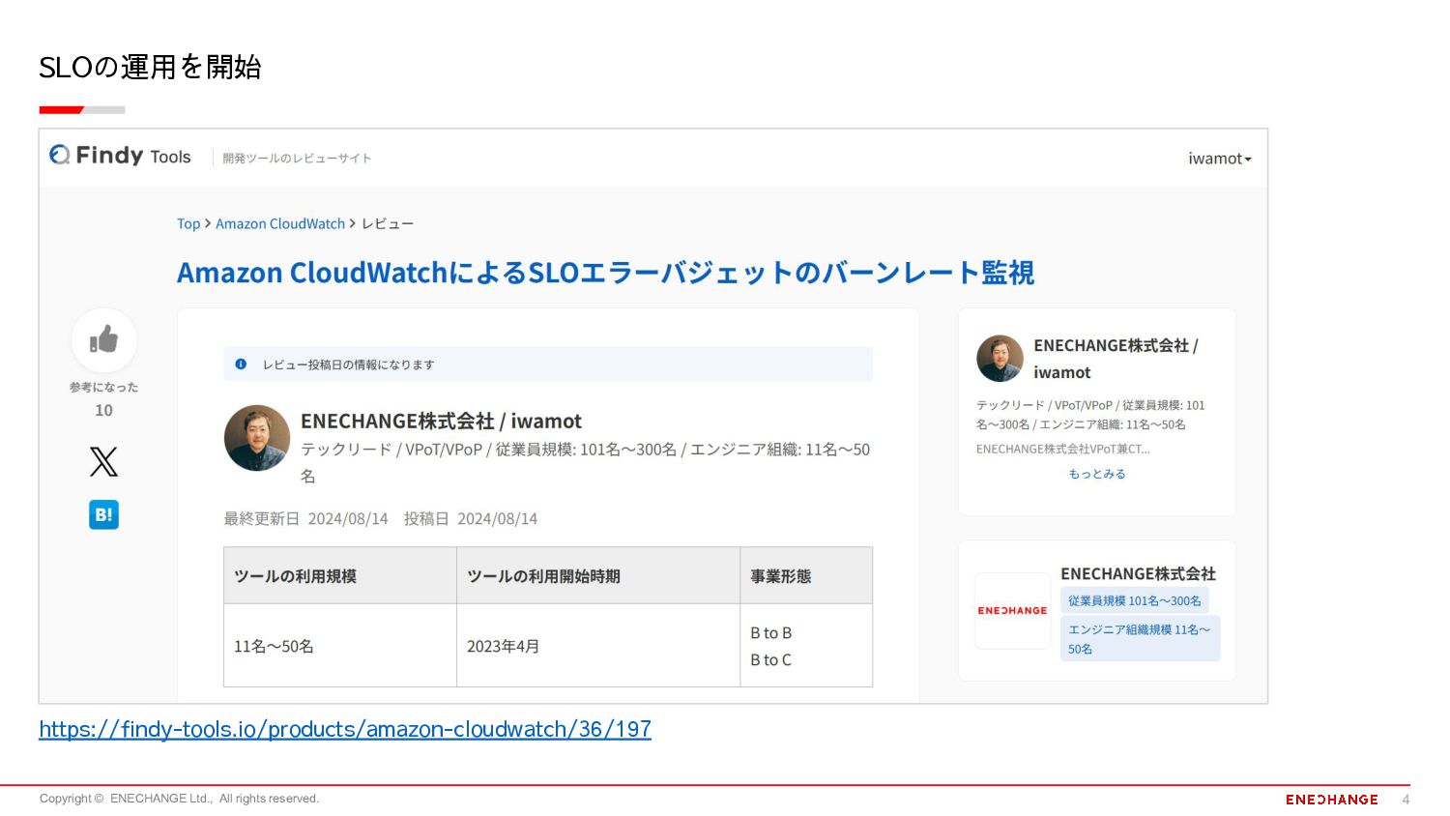The height and width of the screenshot is (816, 1450).
Task: Open the findy-tools.io URL hyperlink
Action: coord(345,729)
